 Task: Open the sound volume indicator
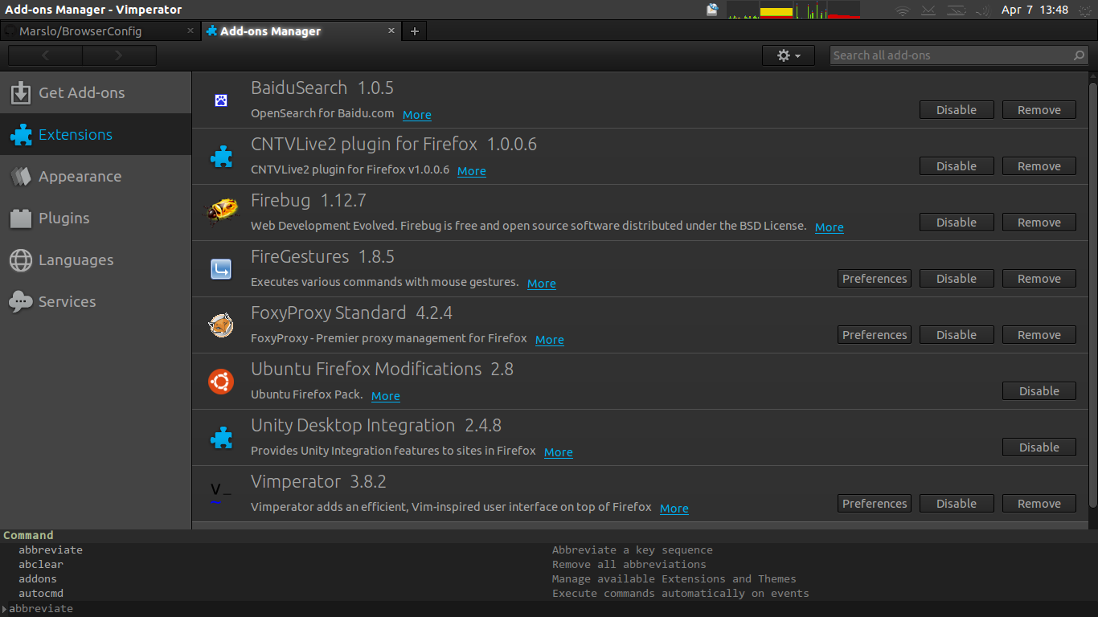point(981,10)
